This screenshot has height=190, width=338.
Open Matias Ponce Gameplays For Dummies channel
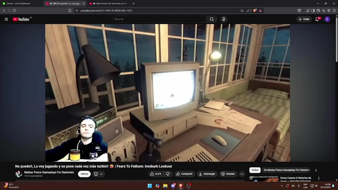pyautogui.click(x=49, y=172)
